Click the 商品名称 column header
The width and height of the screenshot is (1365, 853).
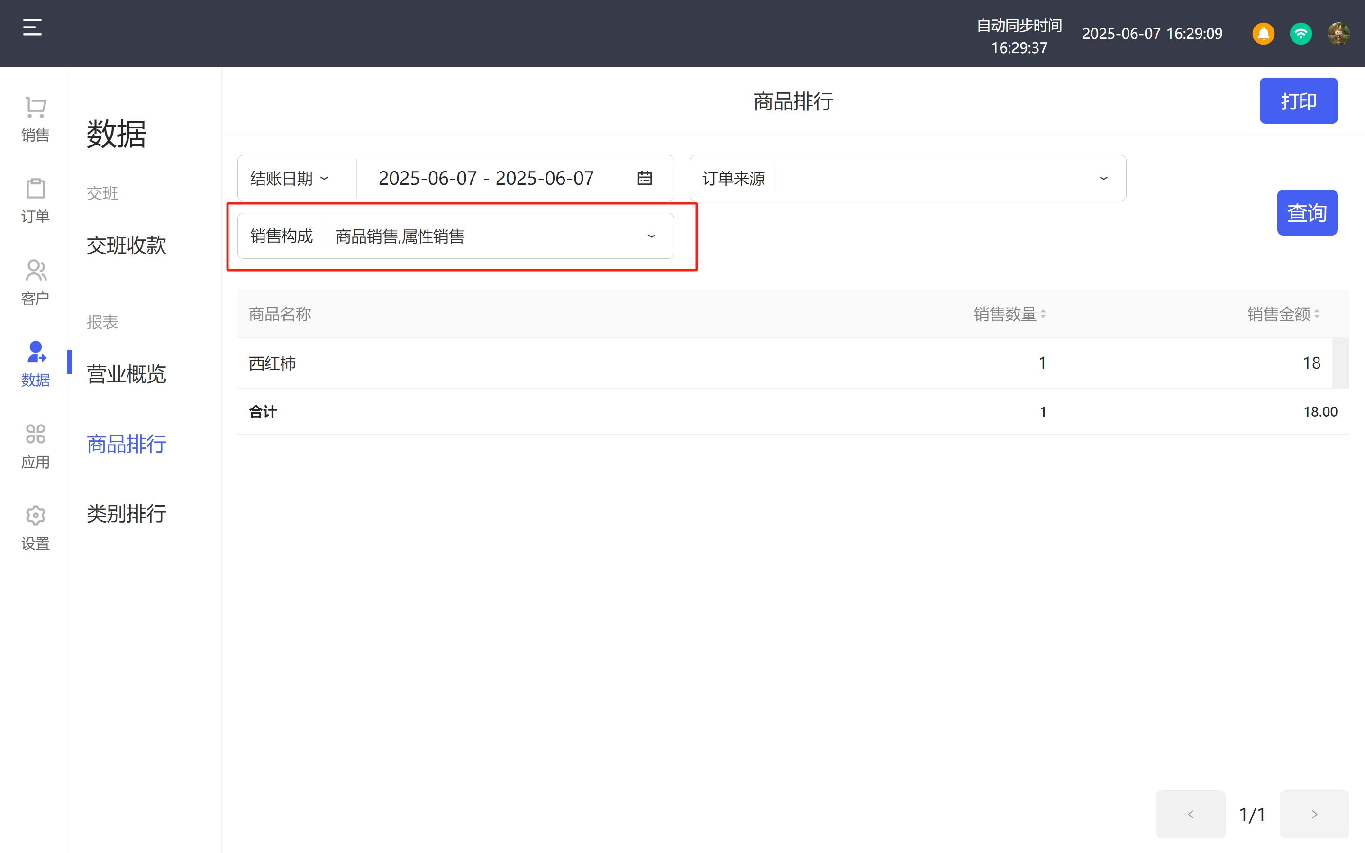(280, 314)
